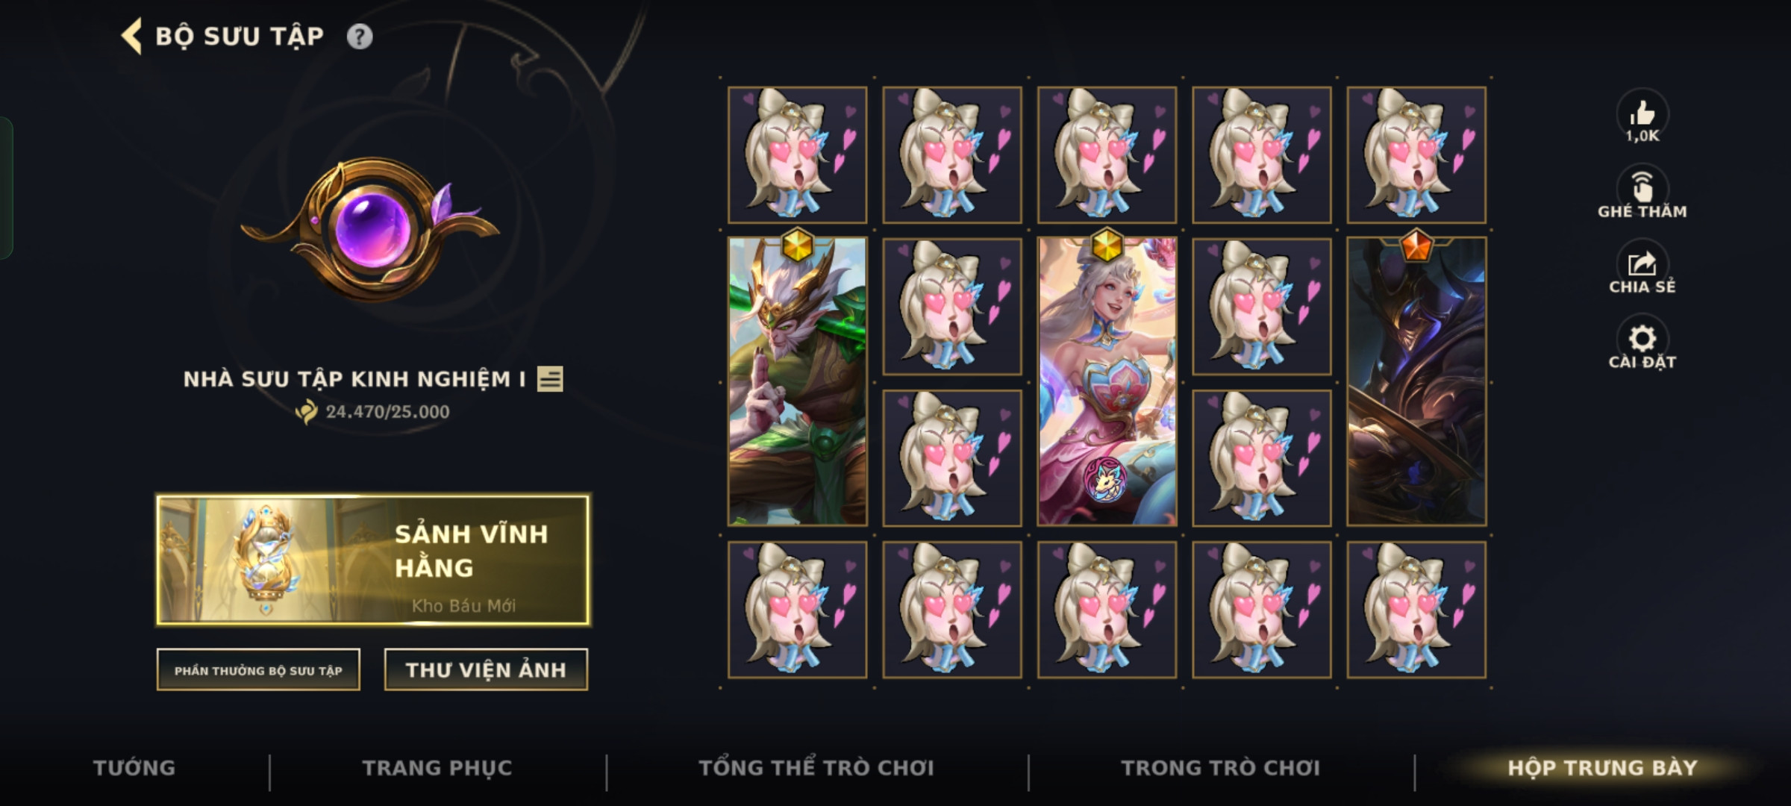Open the Tổng Thể Trò Chơi tab
The width and height of the screenshot is (1791, 806).
816,768
